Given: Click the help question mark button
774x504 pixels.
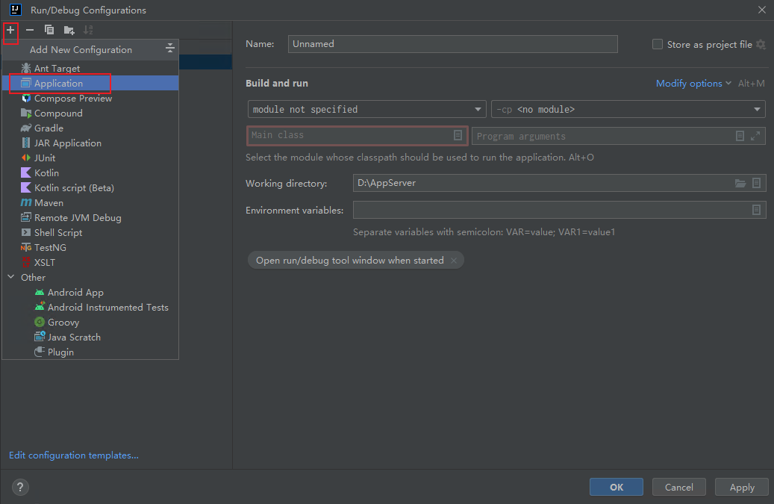Looking at the screenshot, I should 20,488.
